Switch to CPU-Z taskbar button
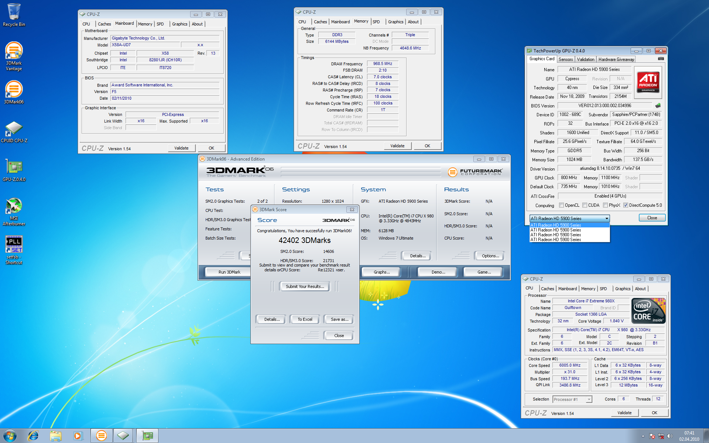 coord(123,436)
